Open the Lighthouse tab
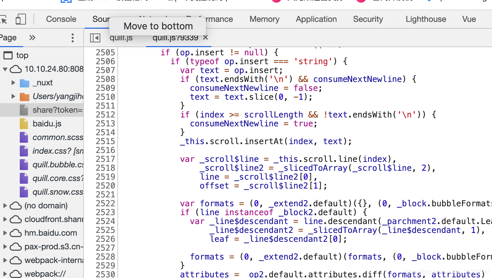Viewport: 492px width, 278px height. 426,19
